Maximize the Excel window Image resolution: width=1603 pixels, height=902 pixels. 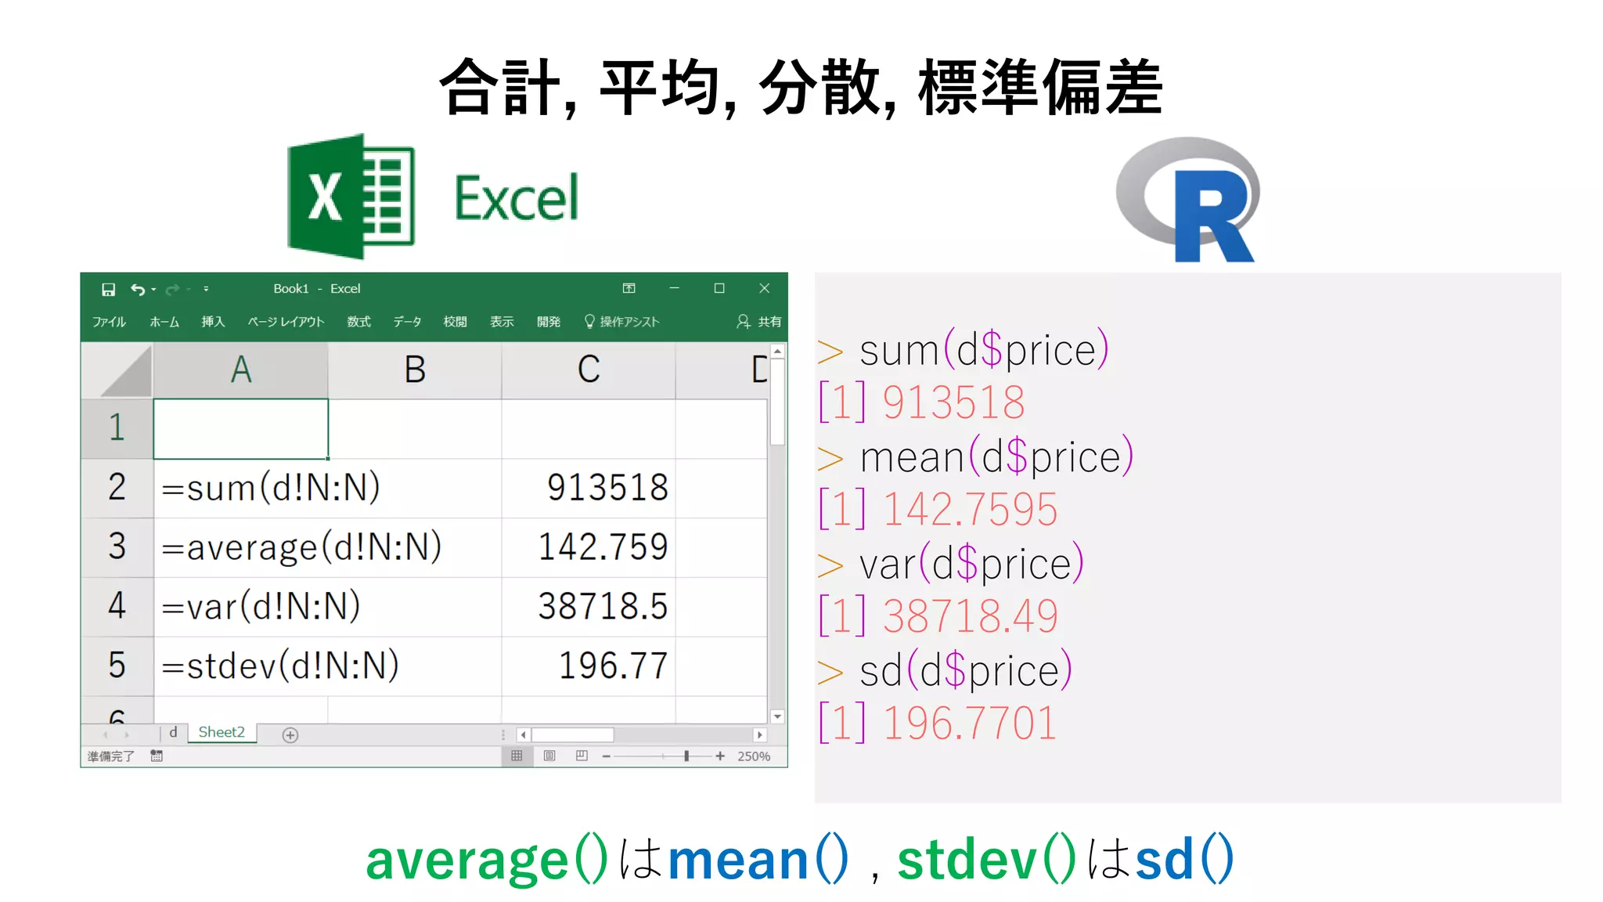[x=719, y=288]
